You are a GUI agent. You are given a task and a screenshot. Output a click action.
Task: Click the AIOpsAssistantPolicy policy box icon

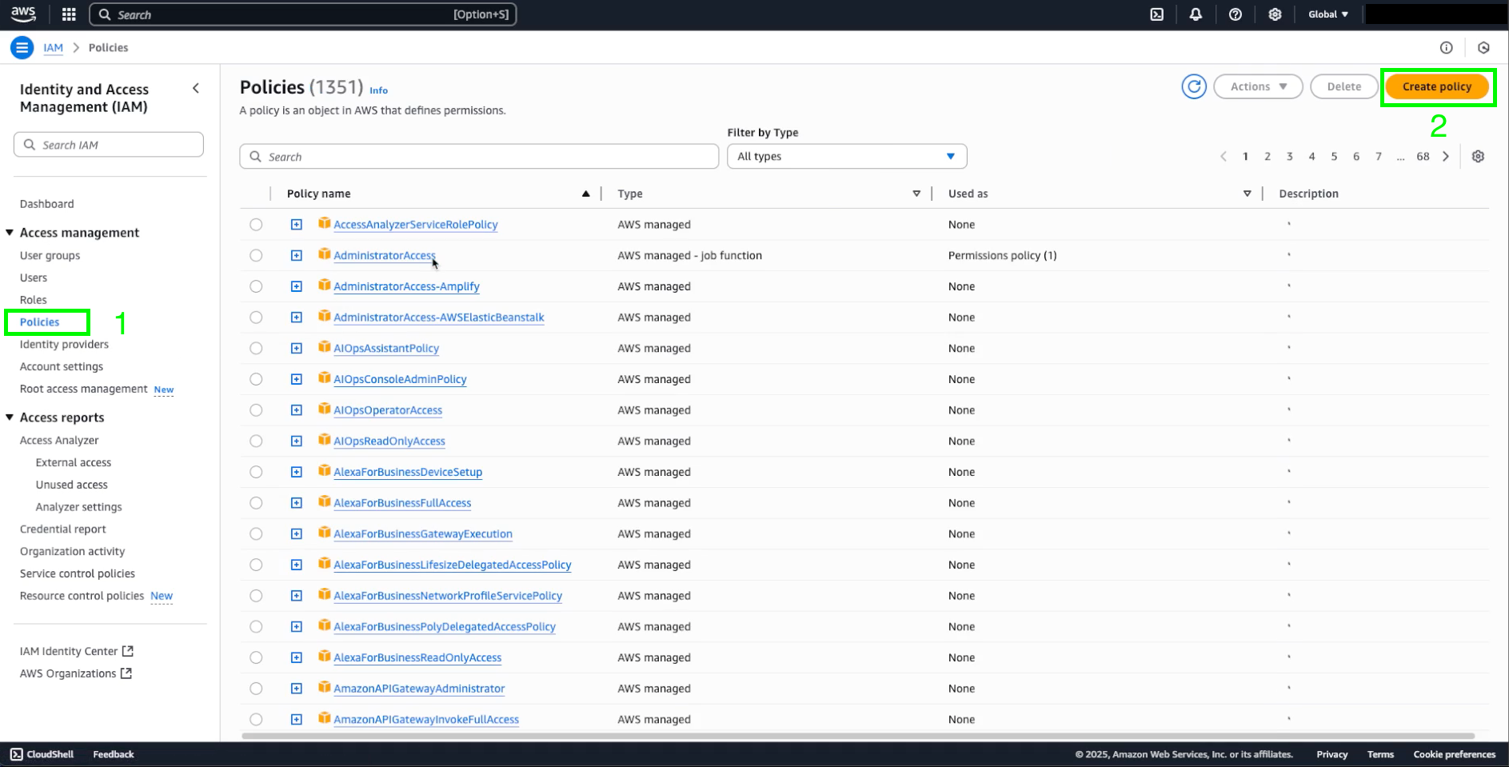coord(324,347)
